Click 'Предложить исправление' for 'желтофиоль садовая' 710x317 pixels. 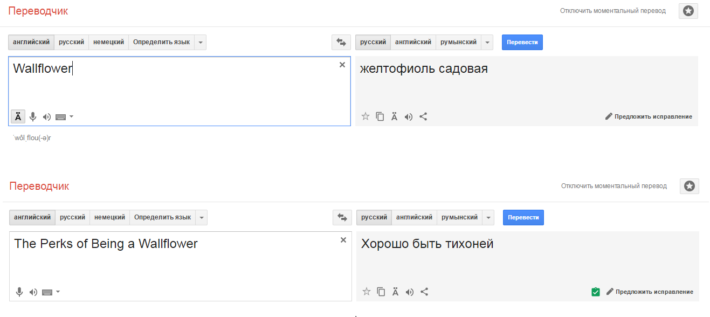click(x=649, y=116)
